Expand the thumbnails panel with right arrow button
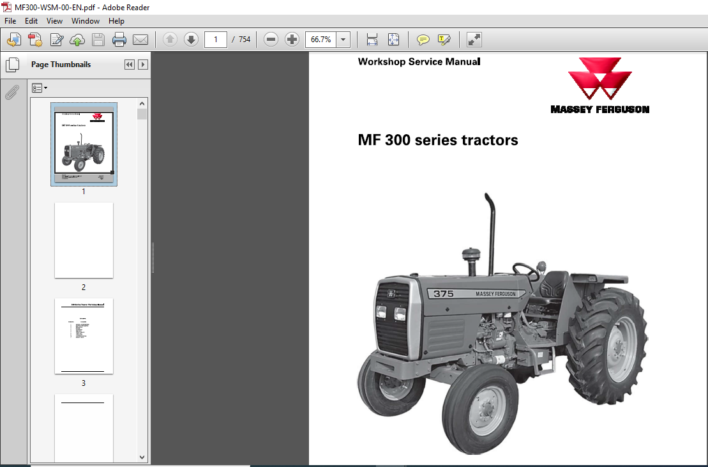708x467 pixels. click(x=142, y=65)
